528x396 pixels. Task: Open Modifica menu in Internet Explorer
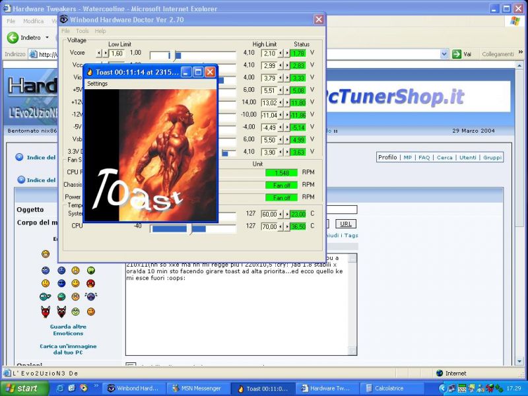(34, 21)
